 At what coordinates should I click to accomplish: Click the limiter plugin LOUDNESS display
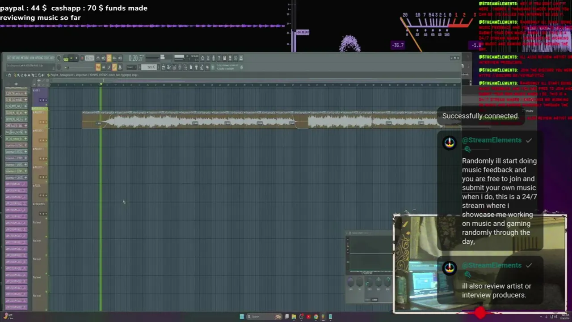point(367,273)
